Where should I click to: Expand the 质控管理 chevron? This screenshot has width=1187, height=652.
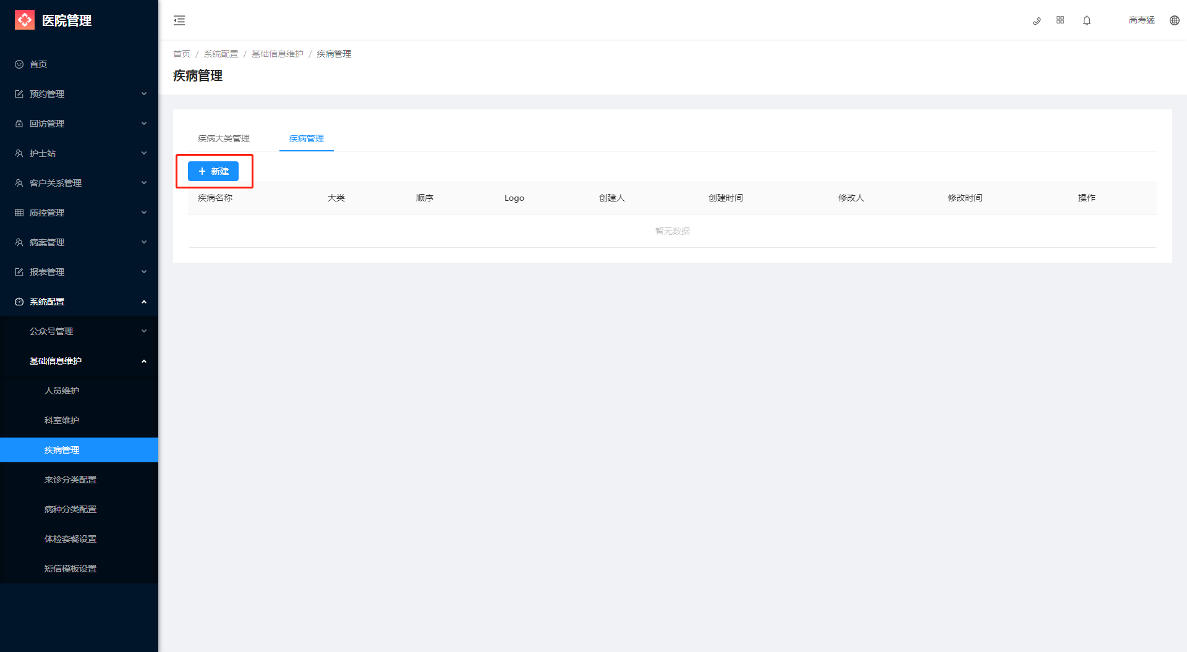pos(144,213)
